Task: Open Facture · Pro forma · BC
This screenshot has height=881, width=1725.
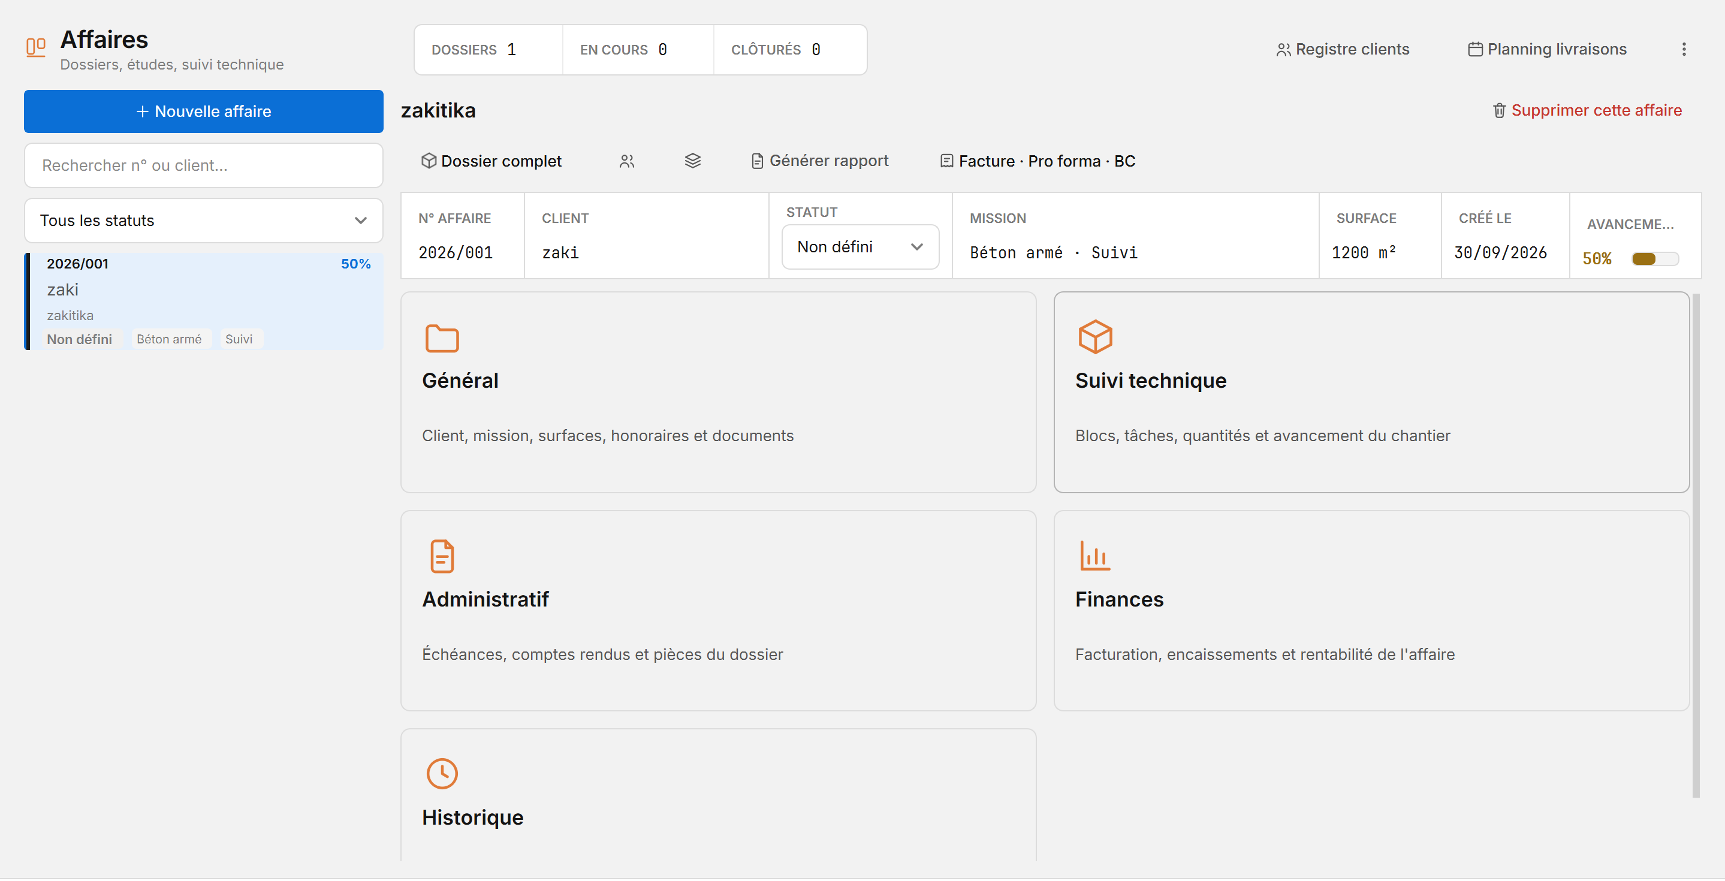Action: pyautogui.click(x=1038, y=161)
